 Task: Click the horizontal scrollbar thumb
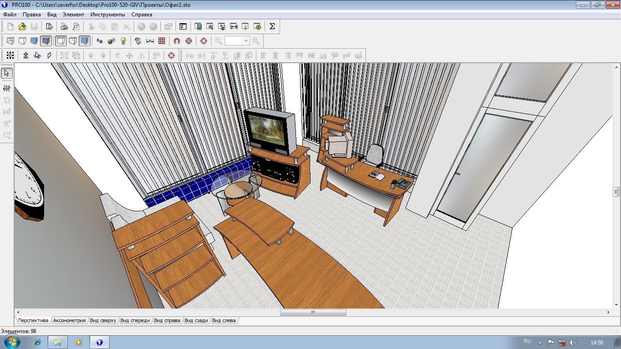pyautogui.click(x=313, y=313)
